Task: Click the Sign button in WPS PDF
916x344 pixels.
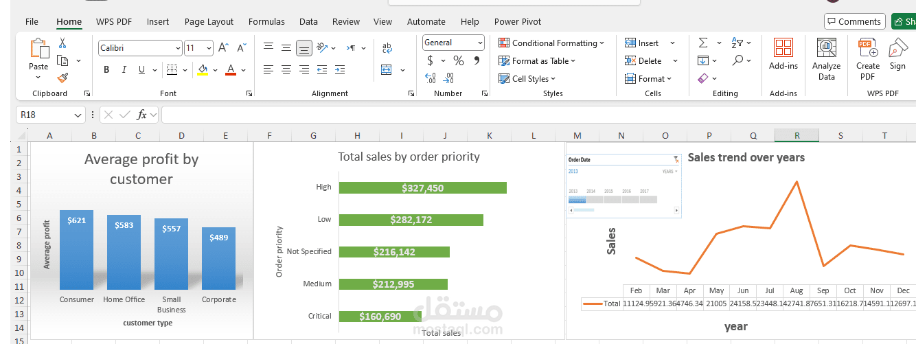Action: [897, 54]
